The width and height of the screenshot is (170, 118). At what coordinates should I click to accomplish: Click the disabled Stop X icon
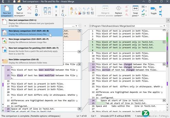click(29, 9)
